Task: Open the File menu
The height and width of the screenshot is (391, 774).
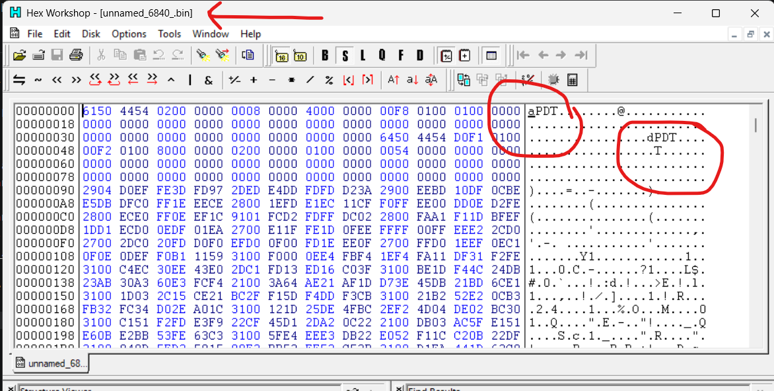Action: click(34, 34)
